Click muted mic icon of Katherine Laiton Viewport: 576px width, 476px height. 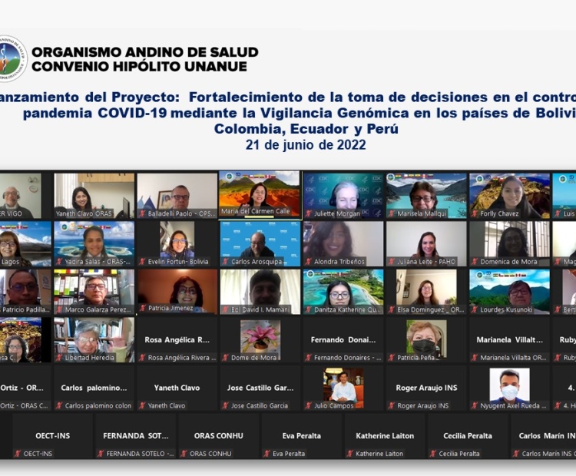point(350,454)
